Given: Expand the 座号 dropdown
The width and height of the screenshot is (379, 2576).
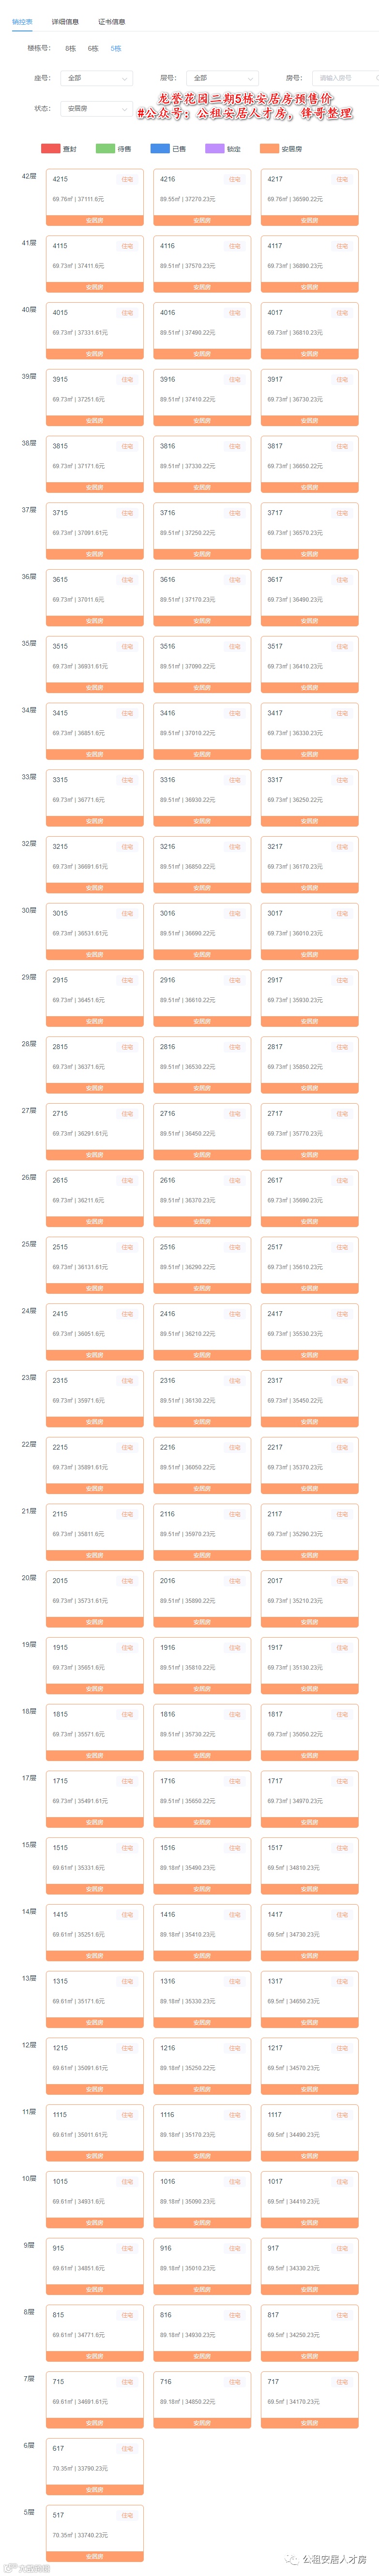Looking at the screenshot, I should [96, 77].
